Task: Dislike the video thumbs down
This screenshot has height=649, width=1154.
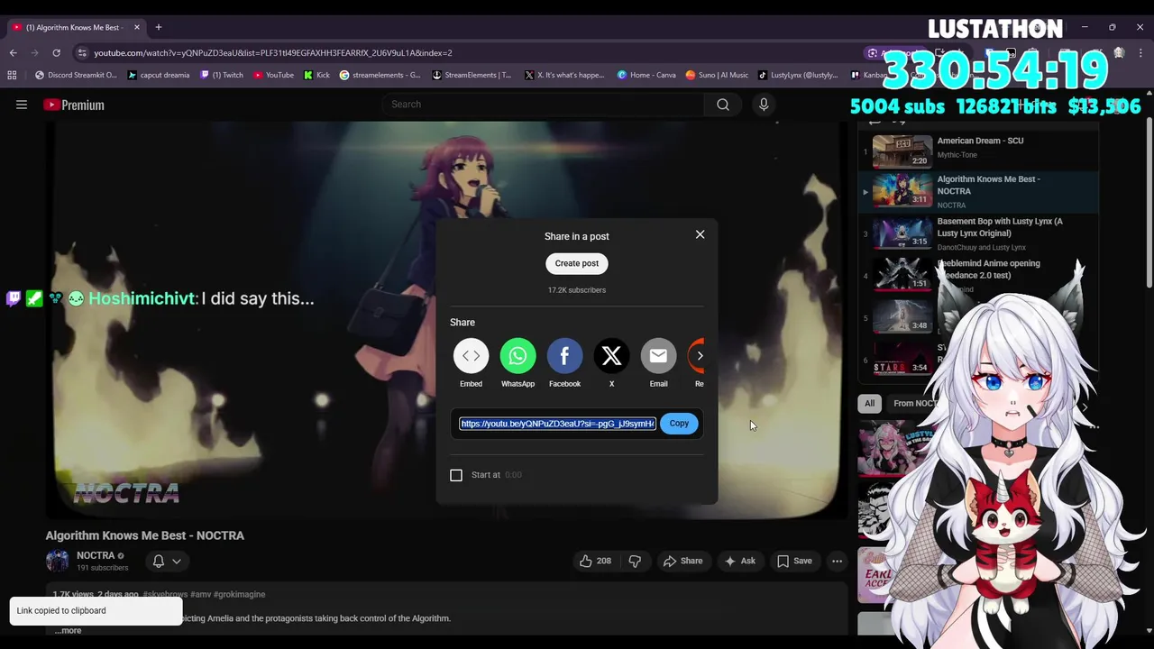Action: (635, 561)
